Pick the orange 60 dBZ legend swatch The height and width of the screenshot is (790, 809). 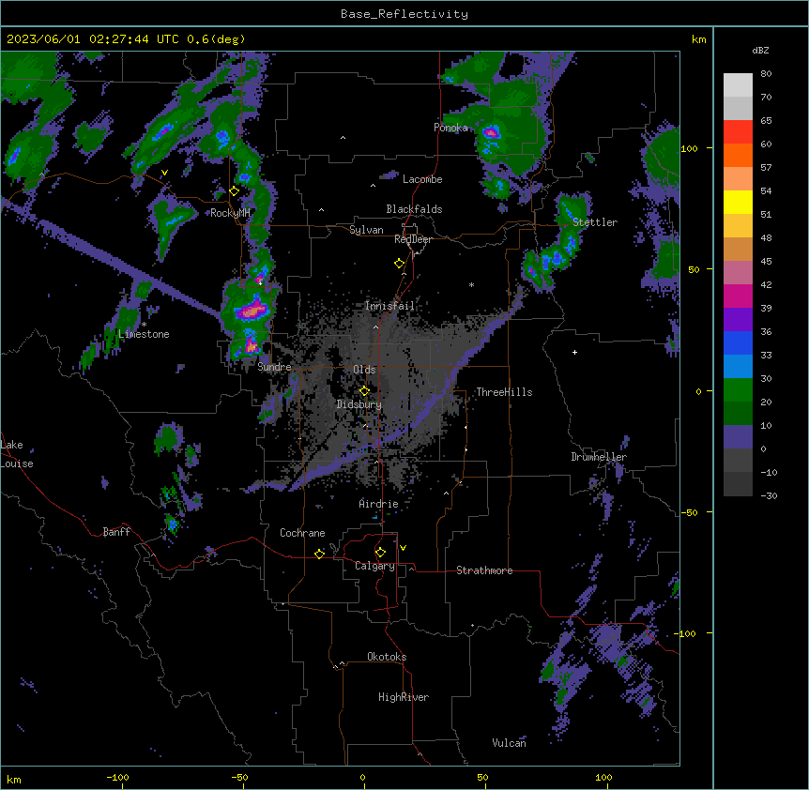coord(738,155)
